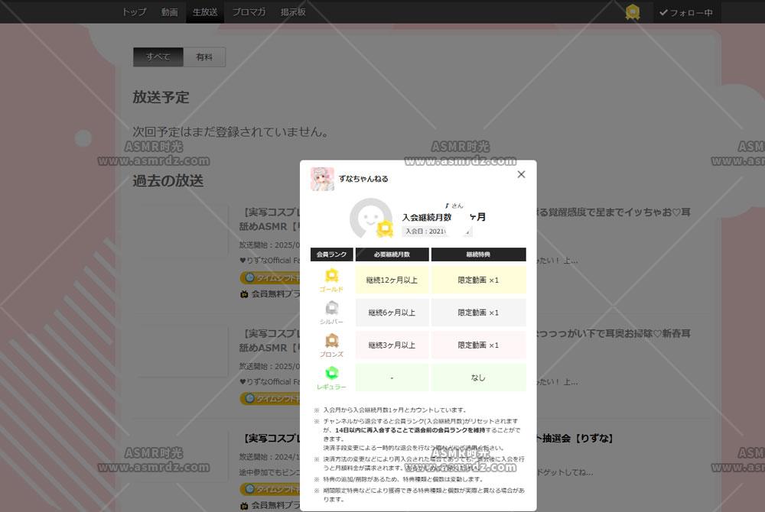Click 限定動画 ×1 in the ゴールド row

tap(478, 280)
